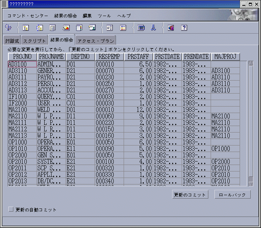
Task: Click the table scrollbar down arrow
Action: [x=251, y=184]
